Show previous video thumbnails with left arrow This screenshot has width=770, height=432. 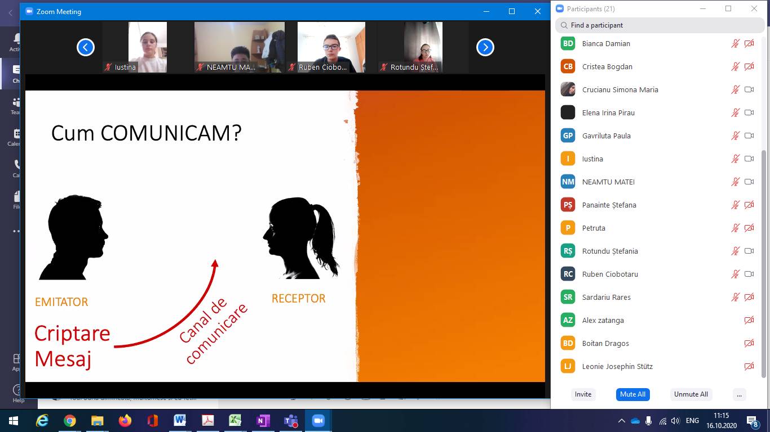tap(86, 48)
